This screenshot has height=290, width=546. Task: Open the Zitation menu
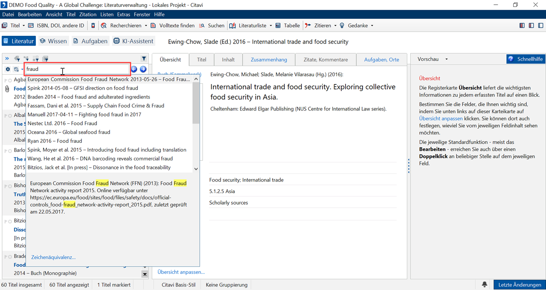click(88, 14)
